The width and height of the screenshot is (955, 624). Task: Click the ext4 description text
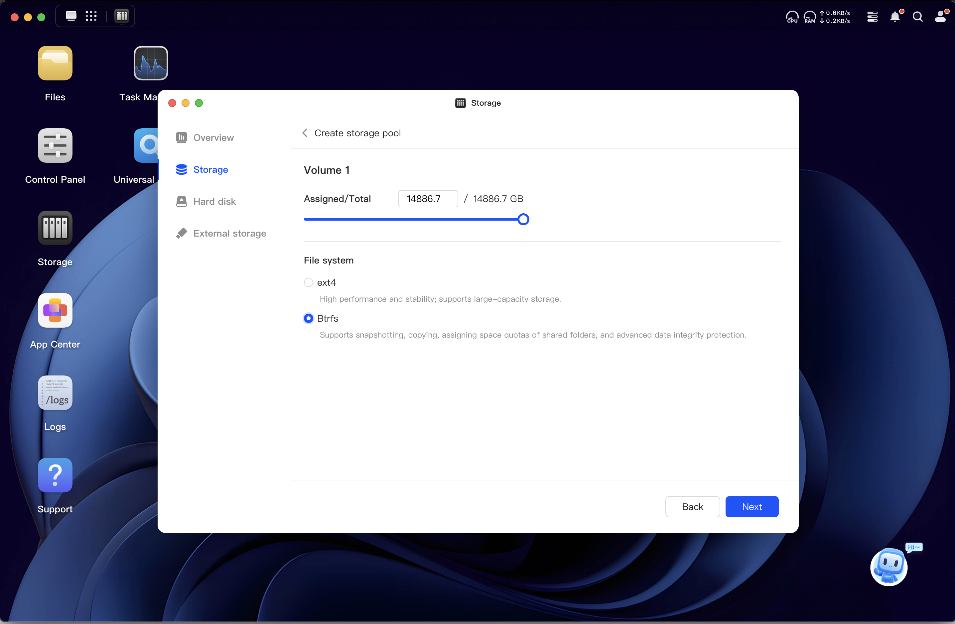pos(440,299)
